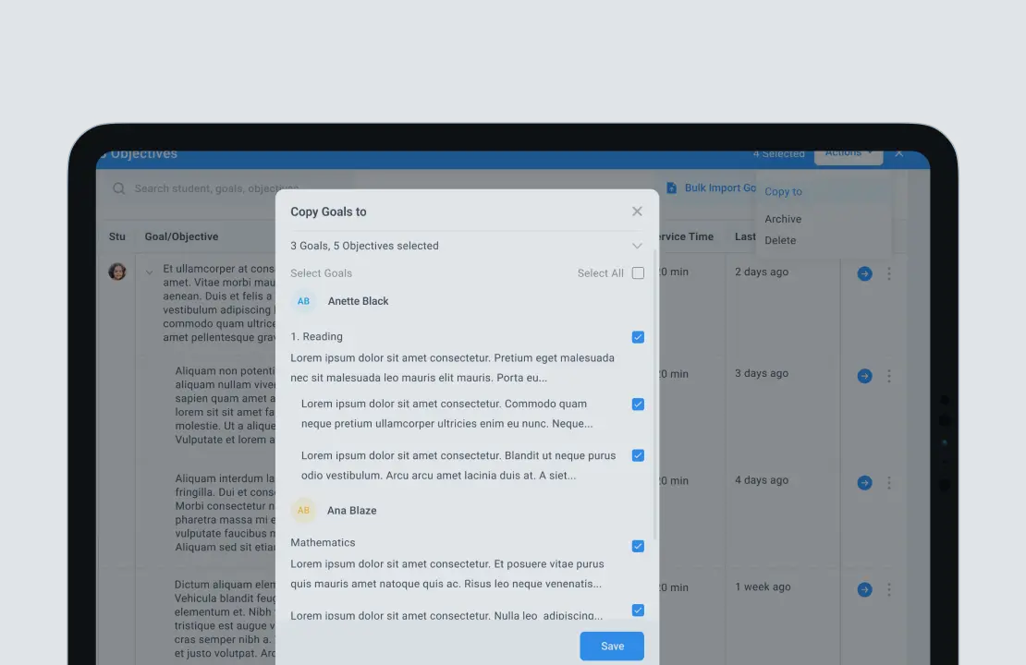This screenshot has width=1026, height=665.
Task: Open the more options menu in 1 week ago row
Action: (888, 590)
